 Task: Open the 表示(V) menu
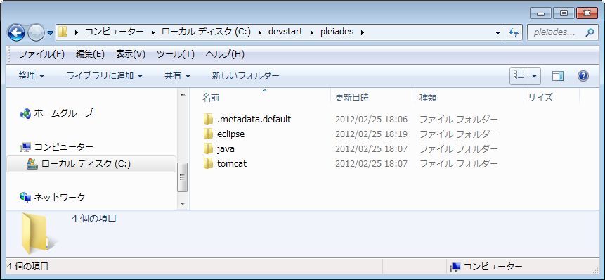131,54
